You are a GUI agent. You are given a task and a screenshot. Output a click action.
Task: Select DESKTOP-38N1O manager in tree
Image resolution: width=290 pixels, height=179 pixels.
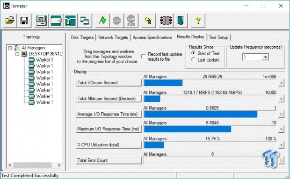click(x=46, y=54)
